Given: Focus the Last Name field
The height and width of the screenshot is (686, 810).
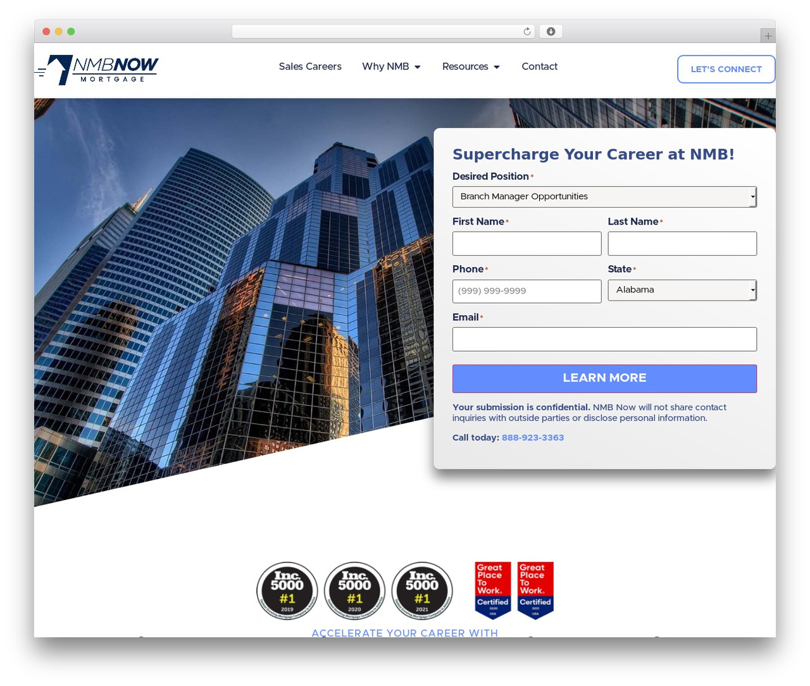Looking at the screenshot, I should tap(682, 244).
